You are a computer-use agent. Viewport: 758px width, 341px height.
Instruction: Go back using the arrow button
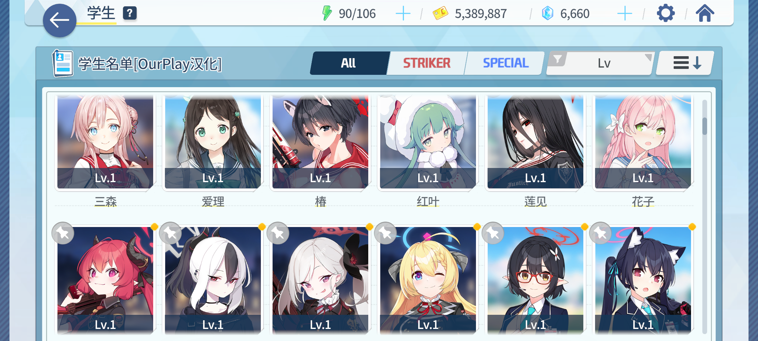[x=59, y=21]
